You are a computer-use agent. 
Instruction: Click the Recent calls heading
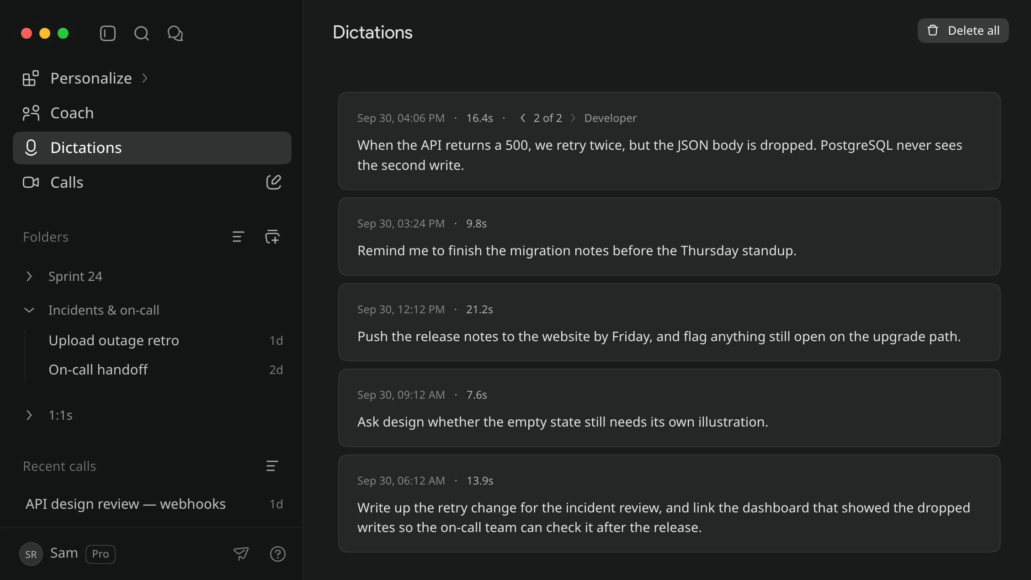click(59, 466)
